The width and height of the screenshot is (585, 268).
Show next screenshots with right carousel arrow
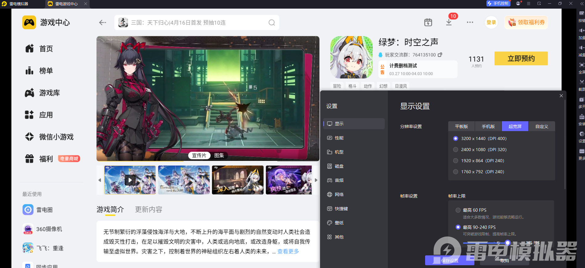click(x=316, y=180)
